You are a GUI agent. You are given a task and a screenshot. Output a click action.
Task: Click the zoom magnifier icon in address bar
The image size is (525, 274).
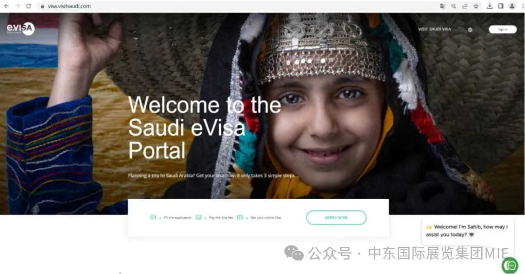(x=454, y=6)
